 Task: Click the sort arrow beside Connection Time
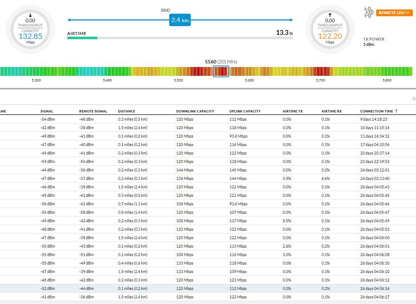point(396,111)
